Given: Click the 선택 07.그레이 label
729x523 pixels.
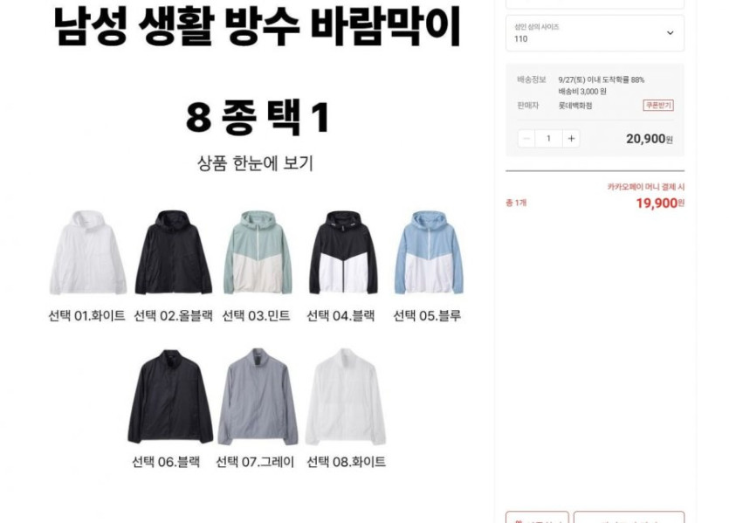Looking at the screenshot, I should [255, 462].
